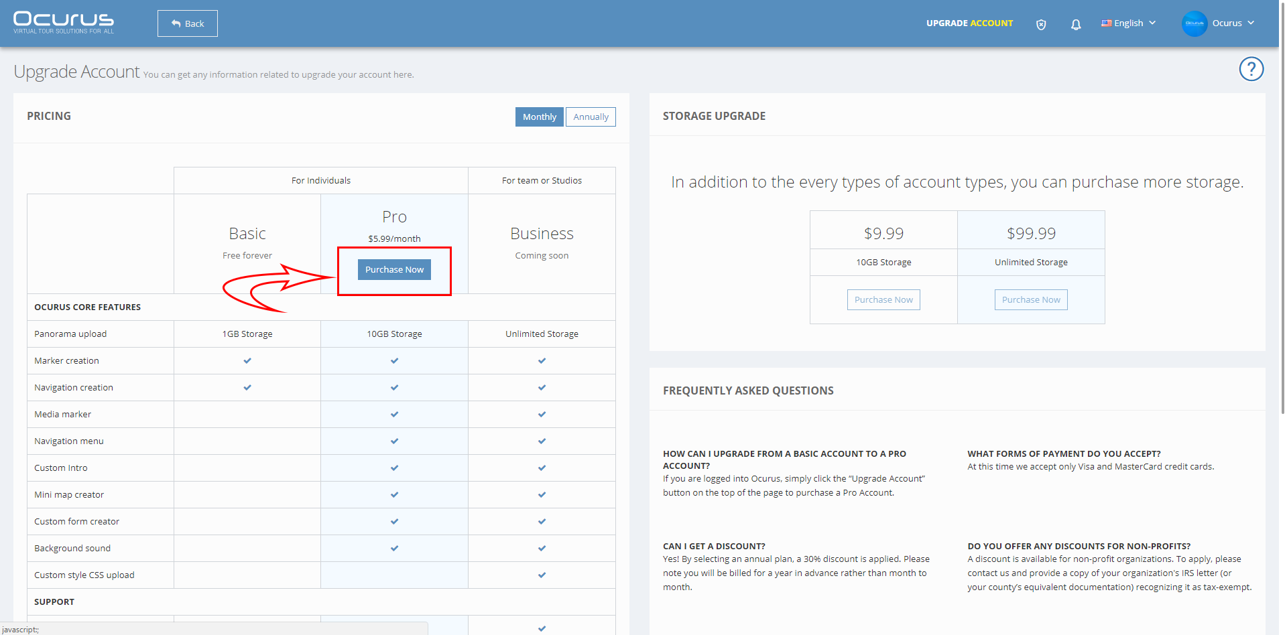The height and width of the screenshot is (635, 1287).
Task: Switch pricing to Annually billing
Action: 591,117
